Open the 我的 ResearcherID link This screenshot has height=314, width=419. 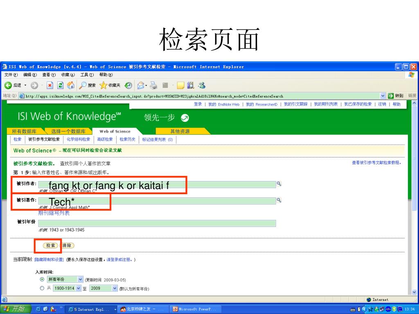point(261,104)
